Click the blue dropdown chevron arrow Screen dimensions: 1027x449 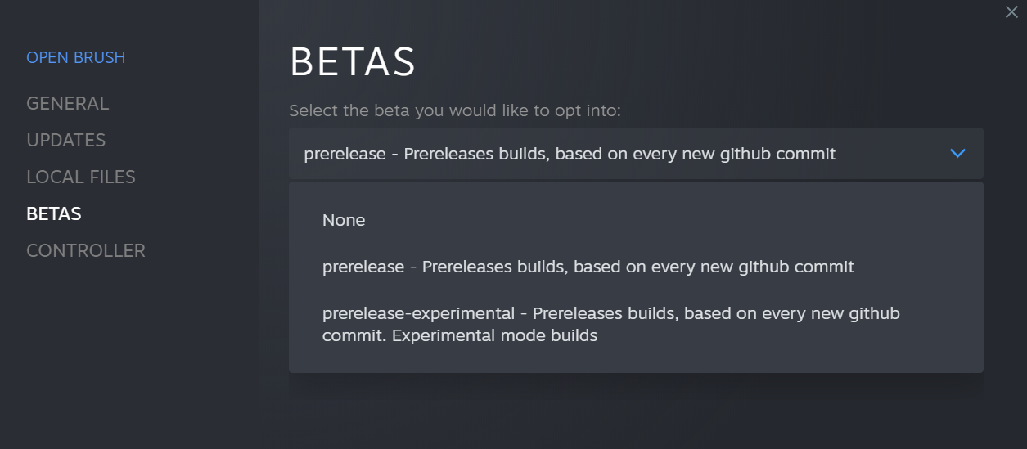point(957,154)
